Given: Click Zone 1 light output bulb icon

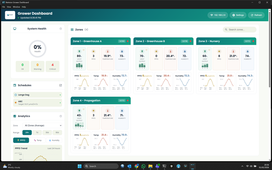Looking at the screenshot, I should click(x=79, y=52).
